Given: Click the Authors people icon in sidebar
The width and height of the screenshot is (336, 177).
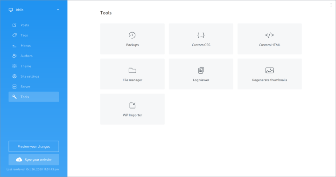Looking at the screenshot, I should click(14, 56).
